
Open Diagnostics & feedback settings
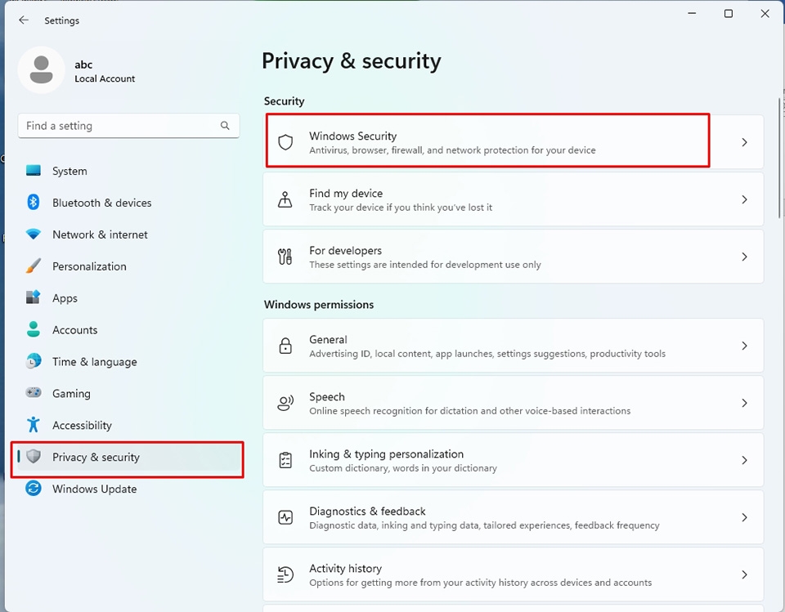coord(513,516)
